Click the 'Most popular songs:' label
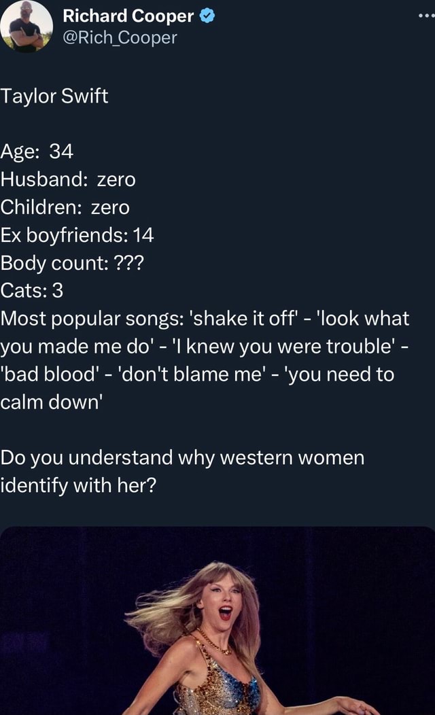 coord(90,319)
